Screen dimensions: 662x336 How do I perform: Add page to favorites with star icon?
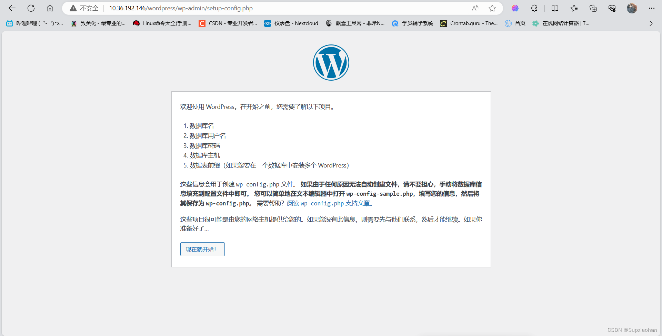pyautogui.click(x=492, y=8)
